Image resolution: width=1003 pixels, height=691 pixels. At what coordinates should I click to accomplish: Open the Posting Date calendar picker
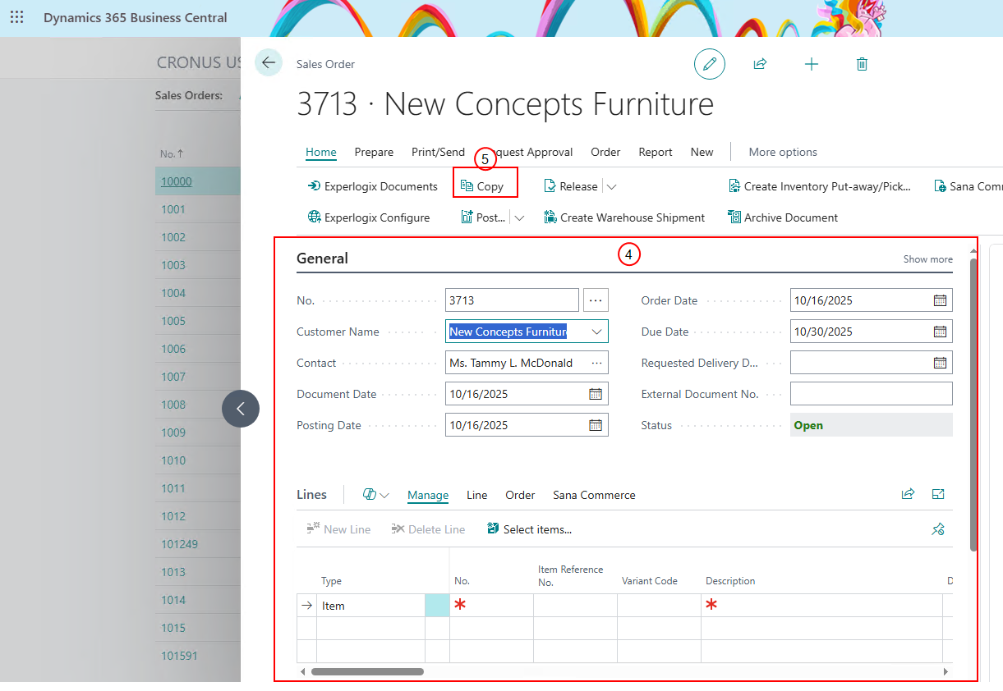click(596, 425)
